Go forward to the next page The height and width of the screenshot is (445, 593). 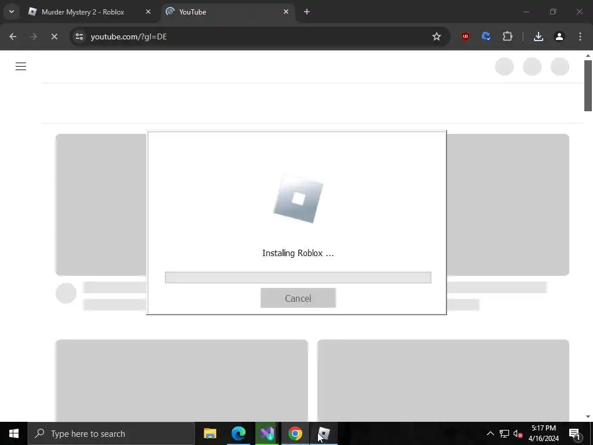tap(33, 37)
